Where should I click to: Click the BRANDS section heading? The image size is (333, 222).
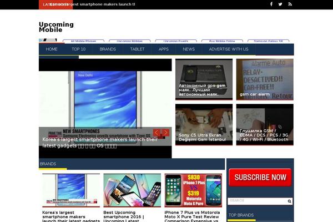(x=48, y=164)
